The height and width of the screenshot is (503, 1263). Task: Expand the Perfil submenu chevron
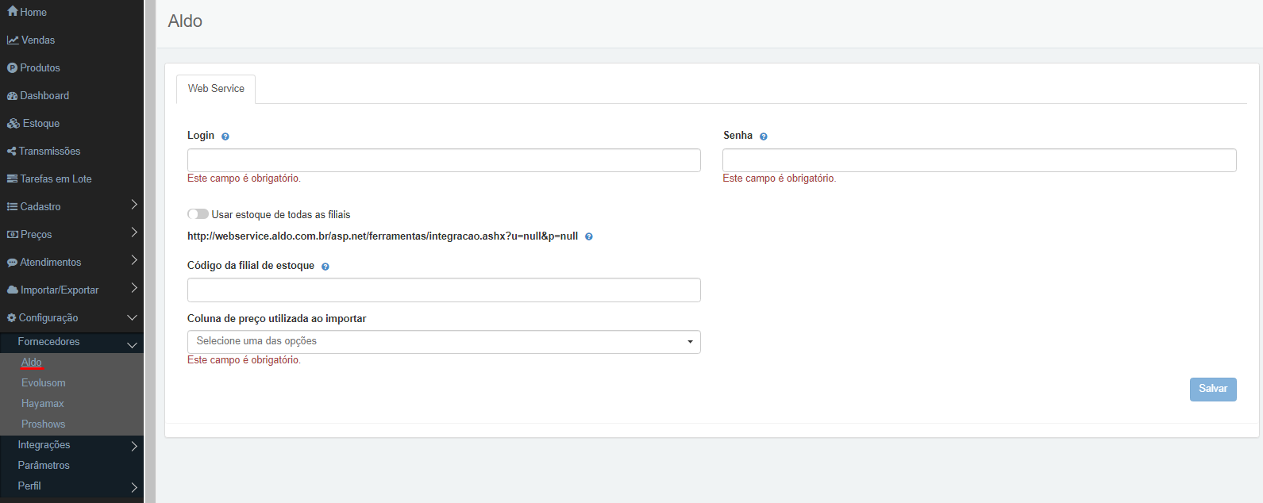click(x=134, y=487)
